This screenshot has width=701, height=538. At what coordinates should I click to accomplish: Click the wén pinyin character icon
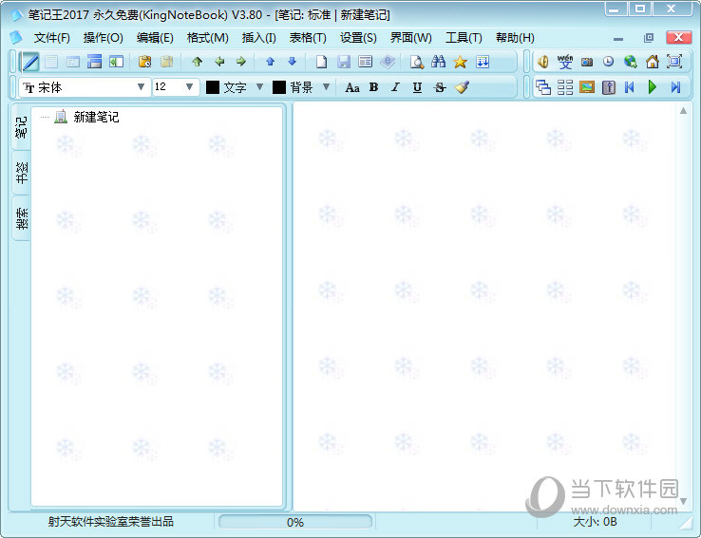tap(564, 62)
